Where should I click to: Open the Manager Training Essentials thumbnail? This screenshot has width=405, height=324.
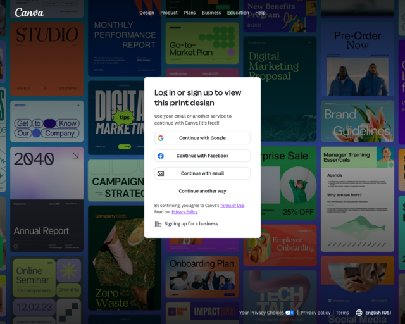pos(358,199)
